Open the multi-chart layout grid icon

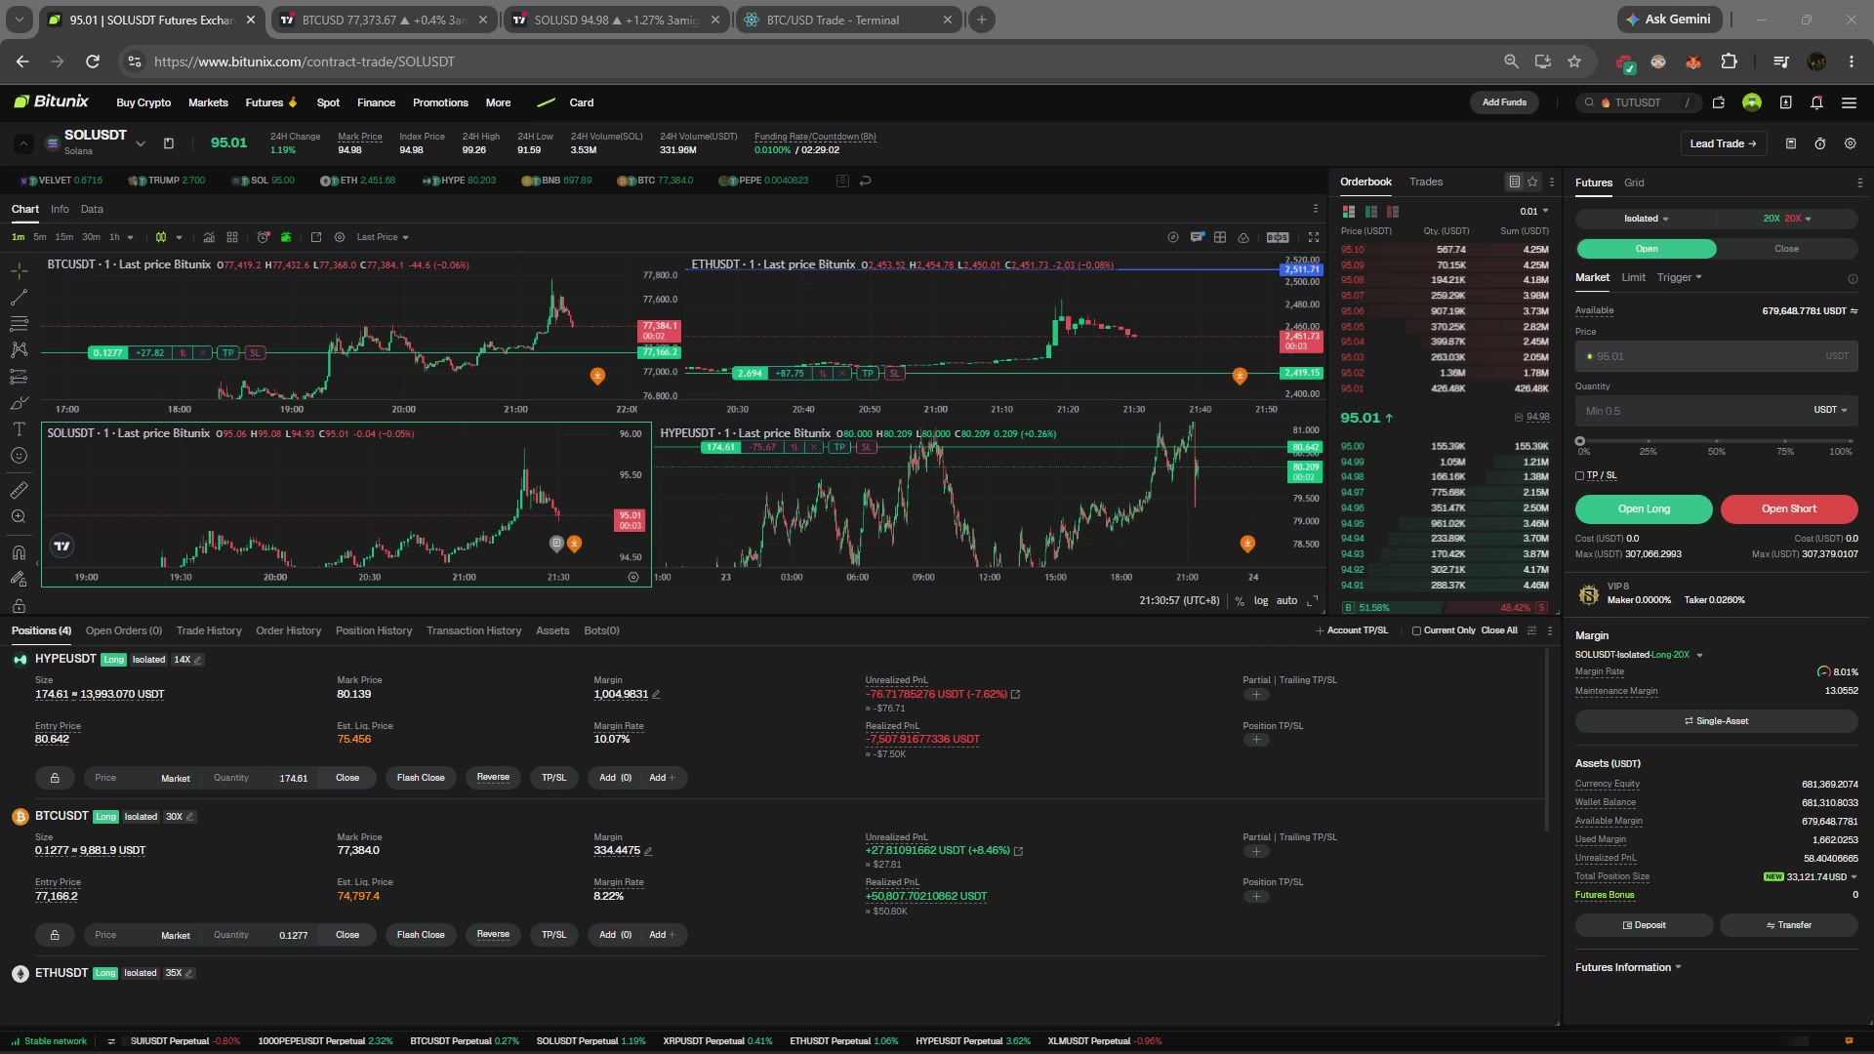tap(232, 237)
